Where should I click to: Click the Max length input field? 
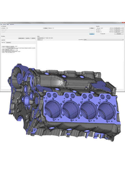[x=104, y=30]
